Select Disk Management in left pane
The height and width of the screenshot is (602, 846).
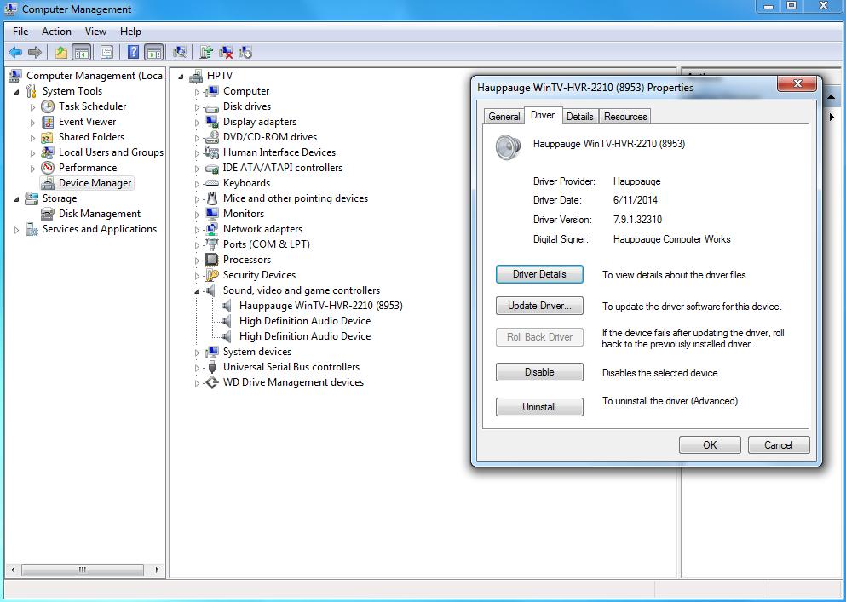pos(99,214)
